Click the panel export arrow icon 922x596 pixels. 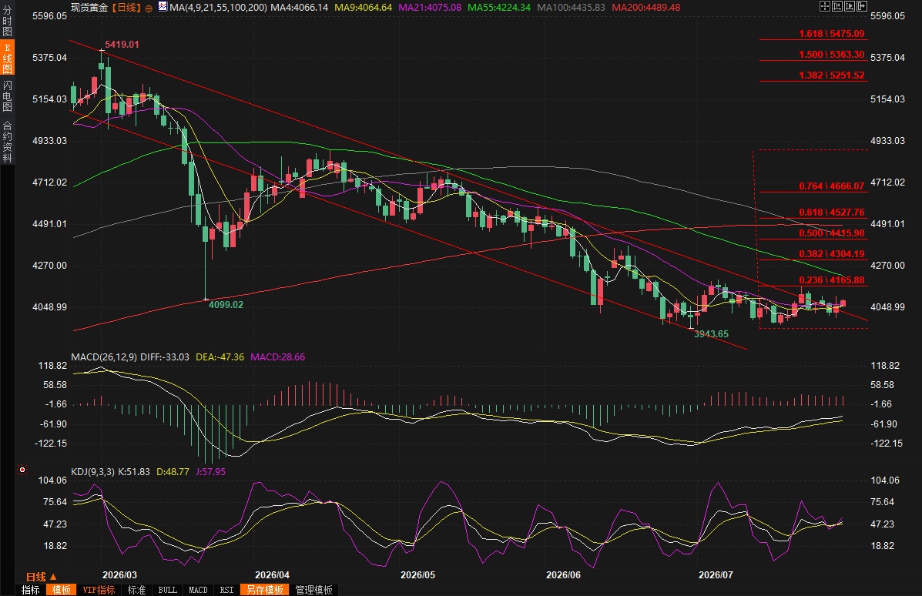click(x=862, y=6)
